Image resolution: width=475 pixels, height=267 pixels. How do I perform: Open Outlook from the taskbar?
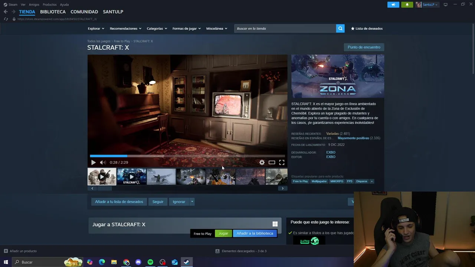174,262
